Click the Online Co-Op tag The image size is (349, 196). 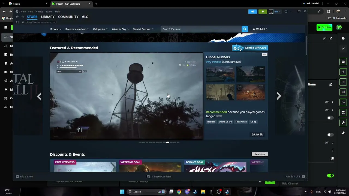click(x=225, y=122)
